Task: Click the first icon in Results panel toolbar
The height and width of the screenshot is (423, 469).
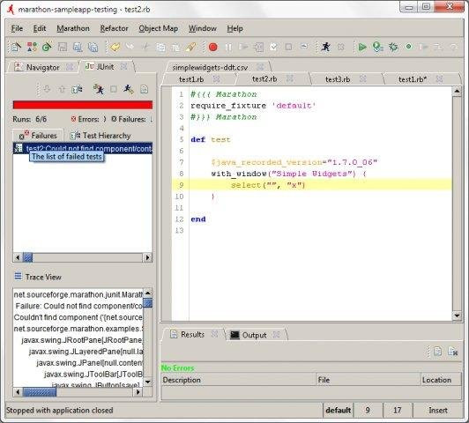Action: pyautogui.click(x=437, y=352)
